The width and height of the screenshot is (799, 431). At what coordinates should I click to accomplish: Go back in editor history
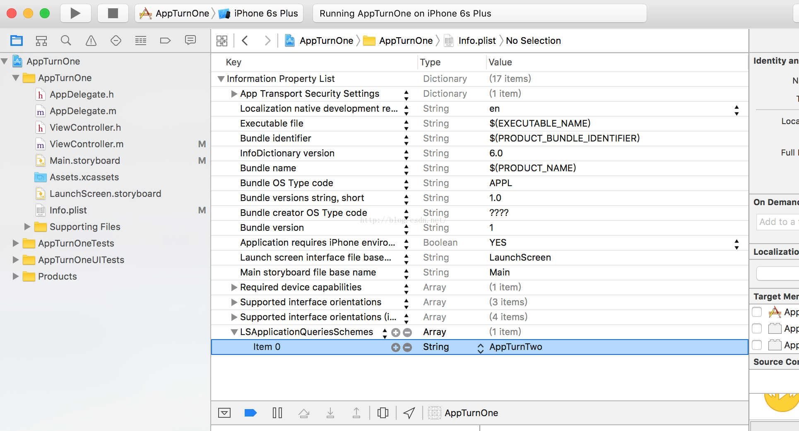pos(245,41)
